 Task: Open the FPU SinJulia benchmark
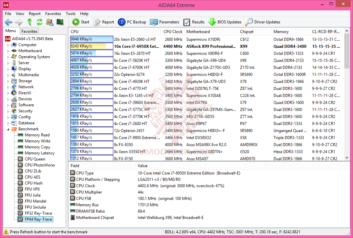tap(35, 207)
